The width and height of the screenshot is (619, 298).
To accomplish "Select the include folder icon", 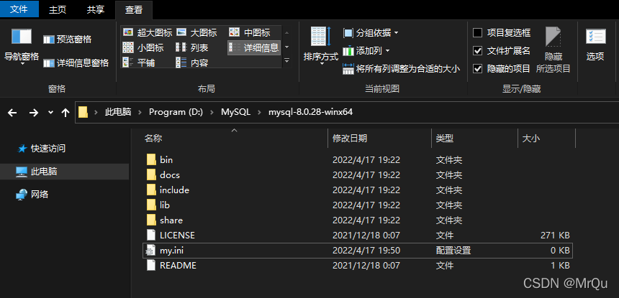I will click(151, 190).
